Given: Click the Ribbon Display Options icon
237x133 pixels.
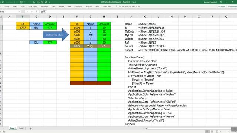Looking at the screenshot, I should coord(221,2).
